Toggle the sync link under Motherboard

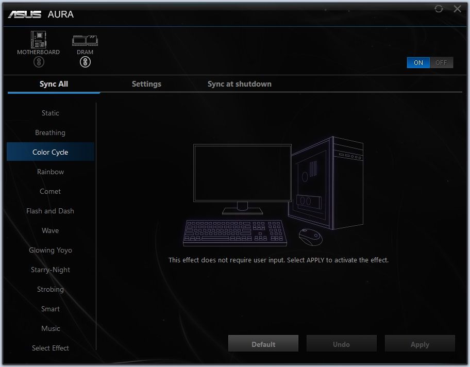click(x=39, y=62)
